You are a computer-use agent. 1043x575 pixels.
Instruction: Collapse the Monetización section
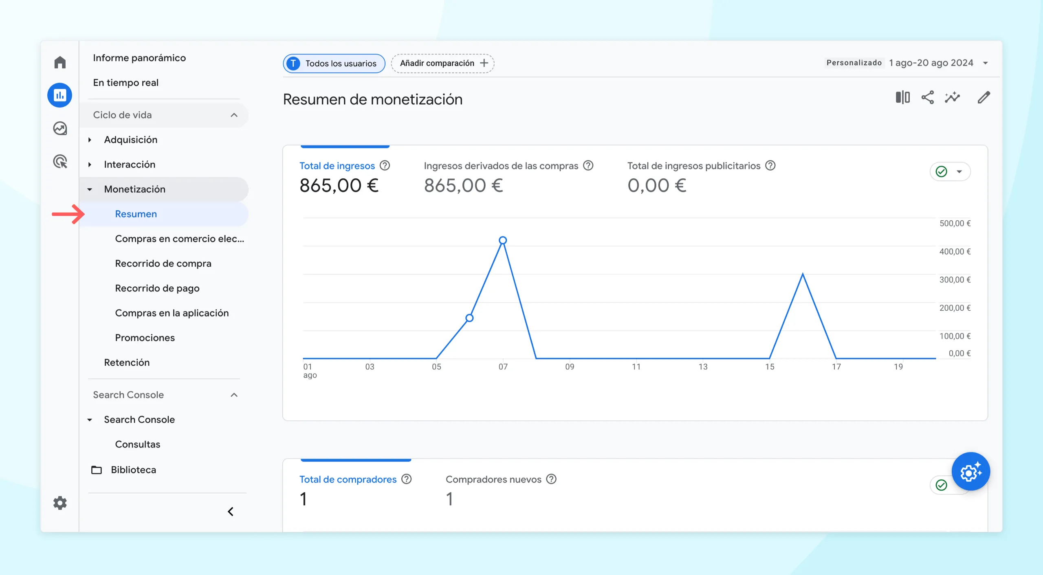click(93, 189)
